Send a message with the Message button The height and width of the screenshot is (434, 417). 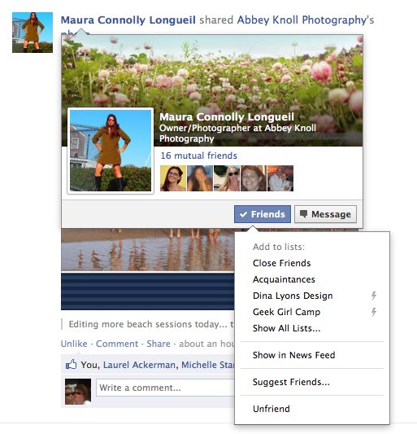[x=325, y=214]
